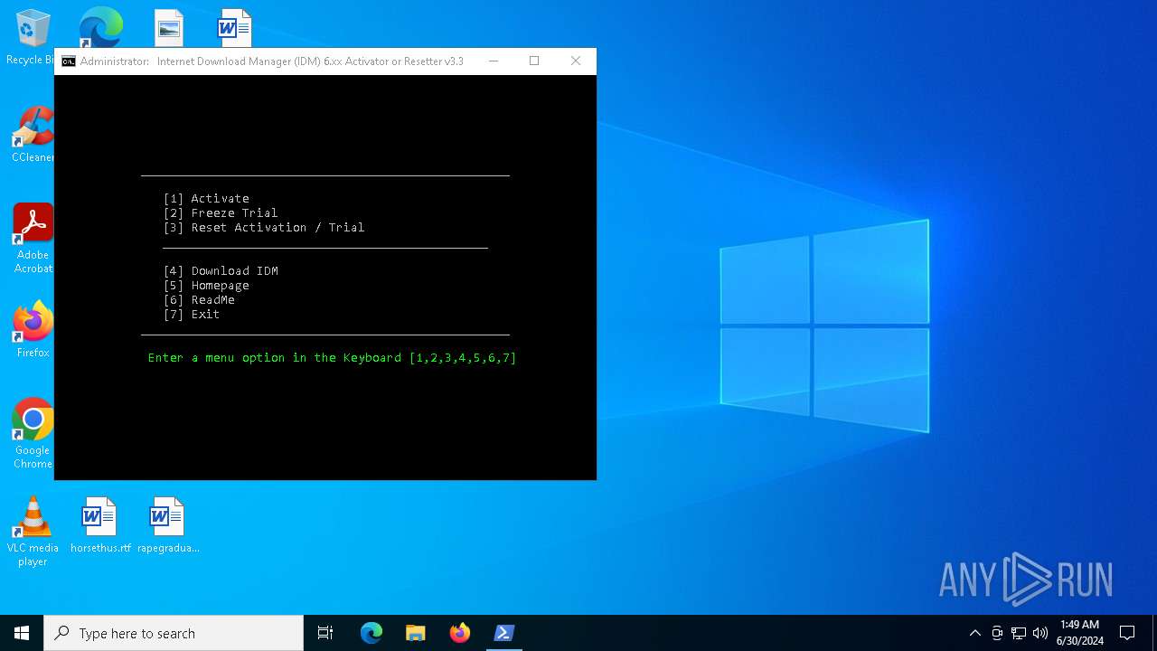Show hidden system tray icons

(974, 633)
